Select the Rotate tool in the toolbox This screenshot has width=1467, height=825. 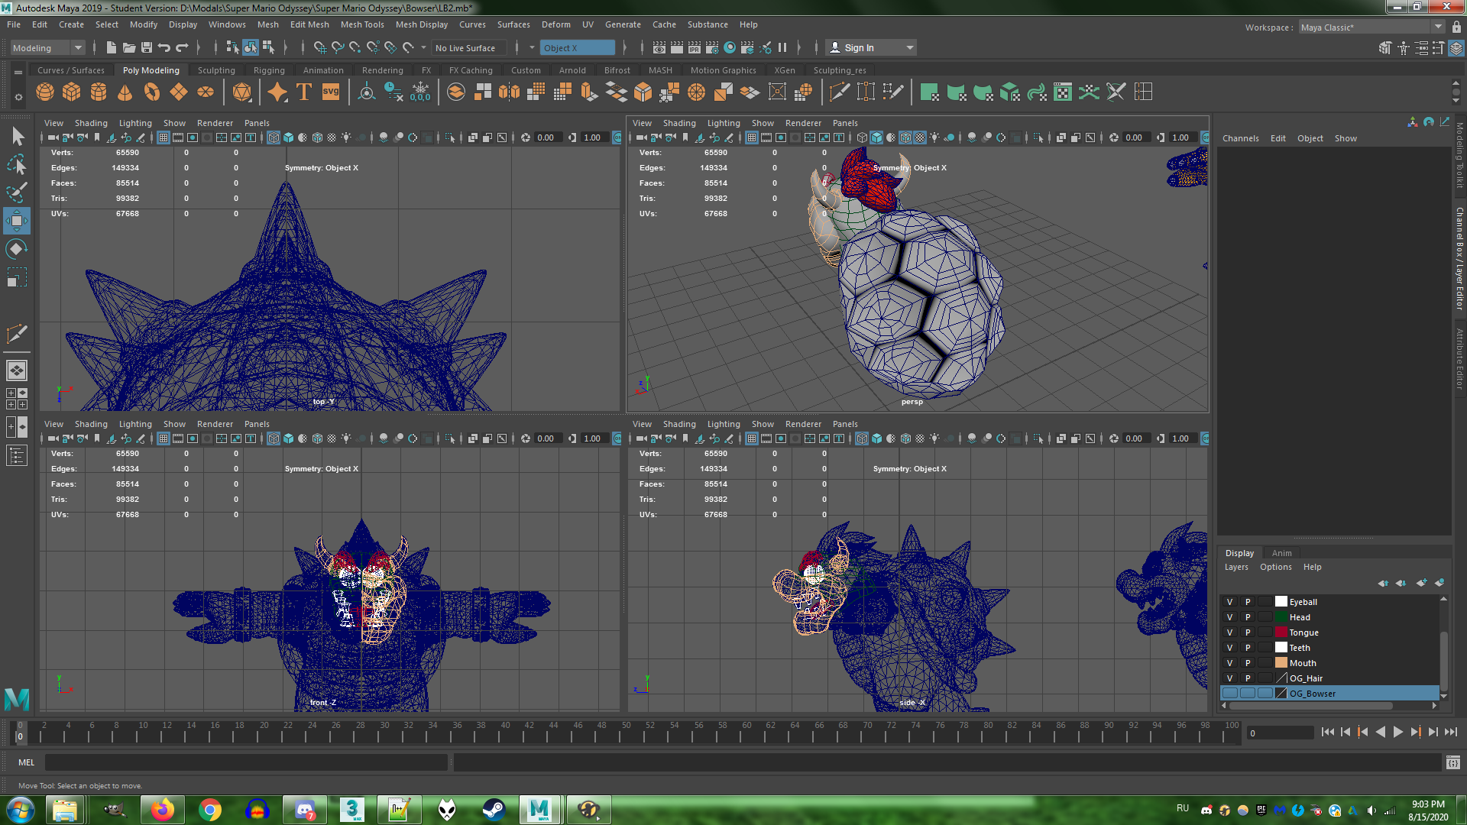tap(17, 249)
